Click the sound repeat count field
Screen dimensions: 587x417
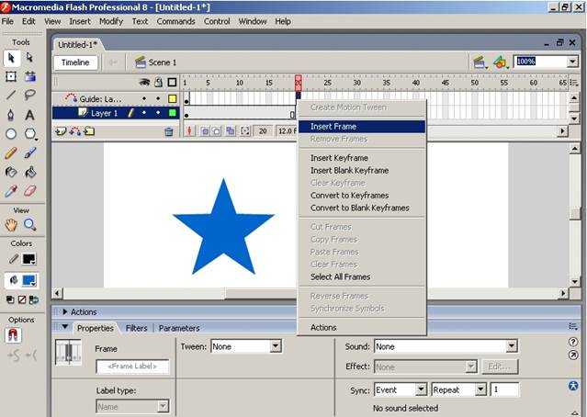(505, 389)
